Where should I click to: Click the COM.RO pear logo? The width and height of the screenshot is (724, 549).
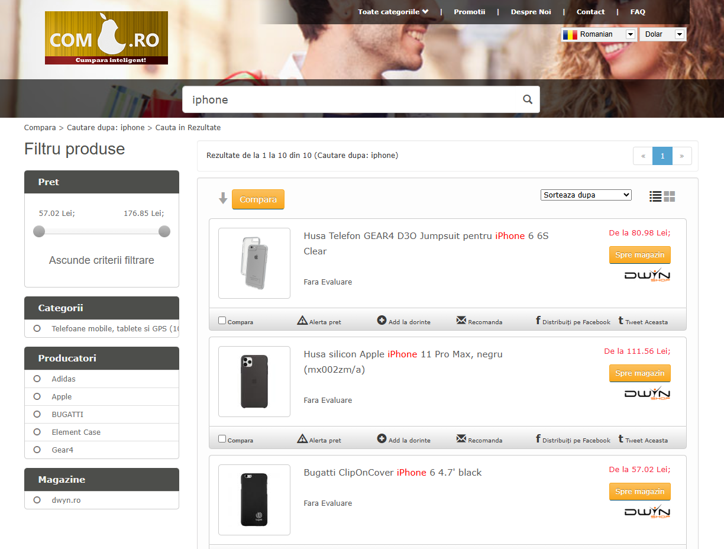[106, 38]
